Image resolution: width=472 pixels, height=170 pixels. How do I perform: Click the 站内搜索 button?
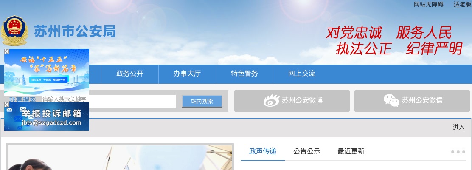tap(202, 101)
